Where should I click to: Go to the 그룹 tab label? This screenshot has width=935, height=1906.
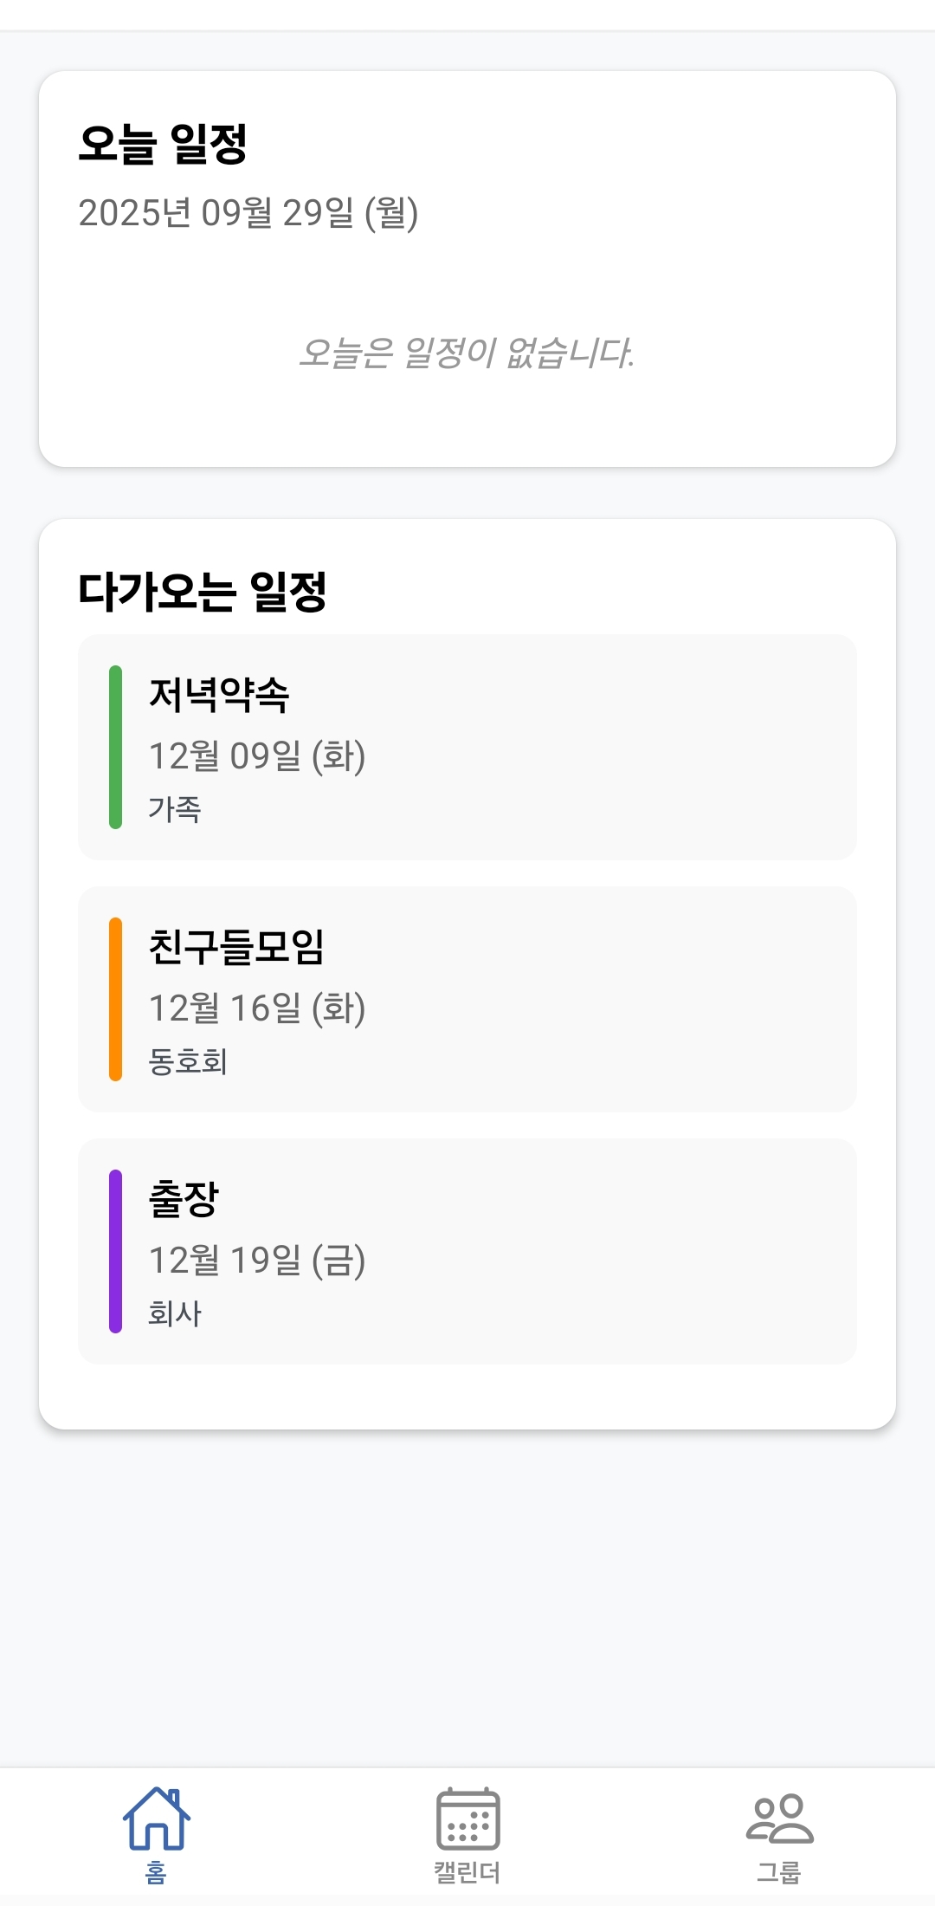click(x=779, y=1873)
